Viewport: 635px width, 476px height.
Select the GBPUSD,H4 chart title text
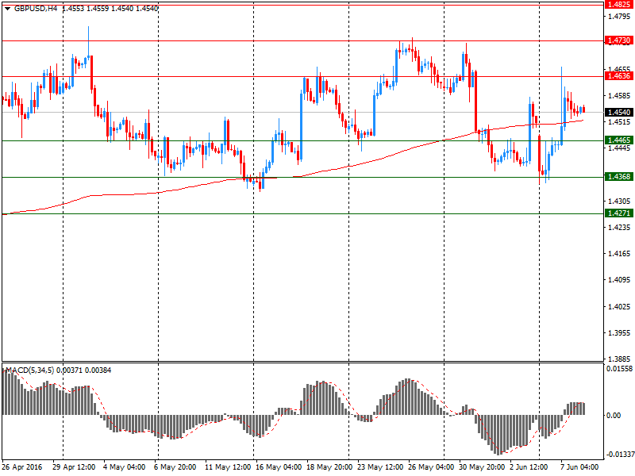(36, 8)
